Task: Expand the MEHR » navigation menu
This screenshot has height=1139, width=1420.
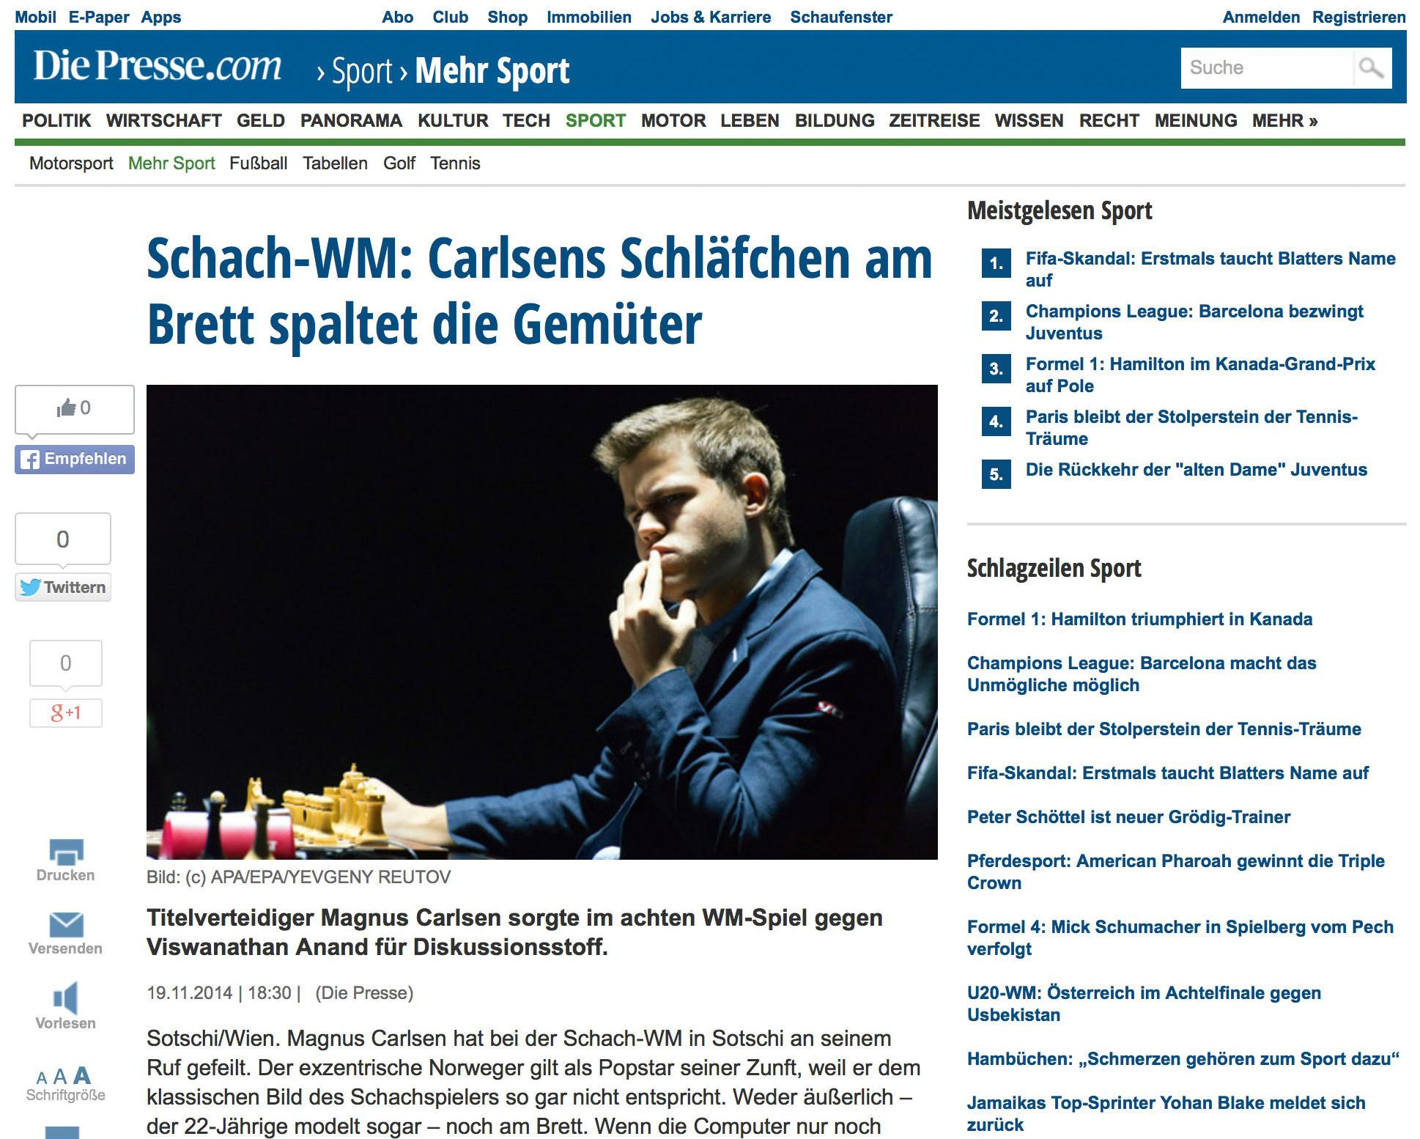Action: [x=1284, y=120]
